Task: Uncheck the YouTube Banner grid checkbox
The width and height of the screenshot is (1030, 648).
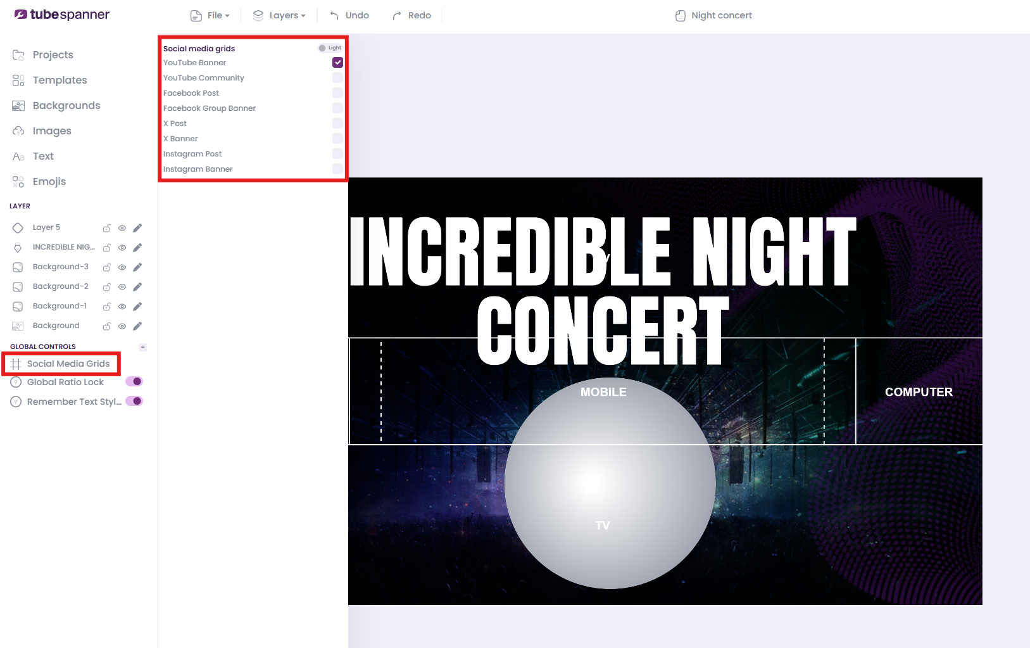Action: tap(338, 63)
